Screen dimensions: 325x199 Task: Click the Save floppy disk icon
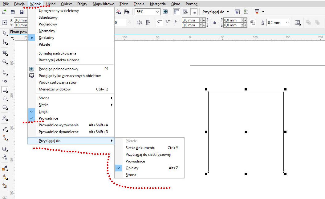click(21, 12)
